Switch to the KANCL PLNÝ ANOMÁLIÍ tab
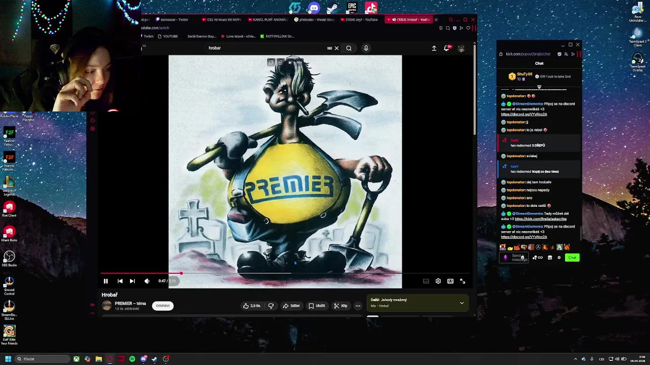 [x=267, y=20]
